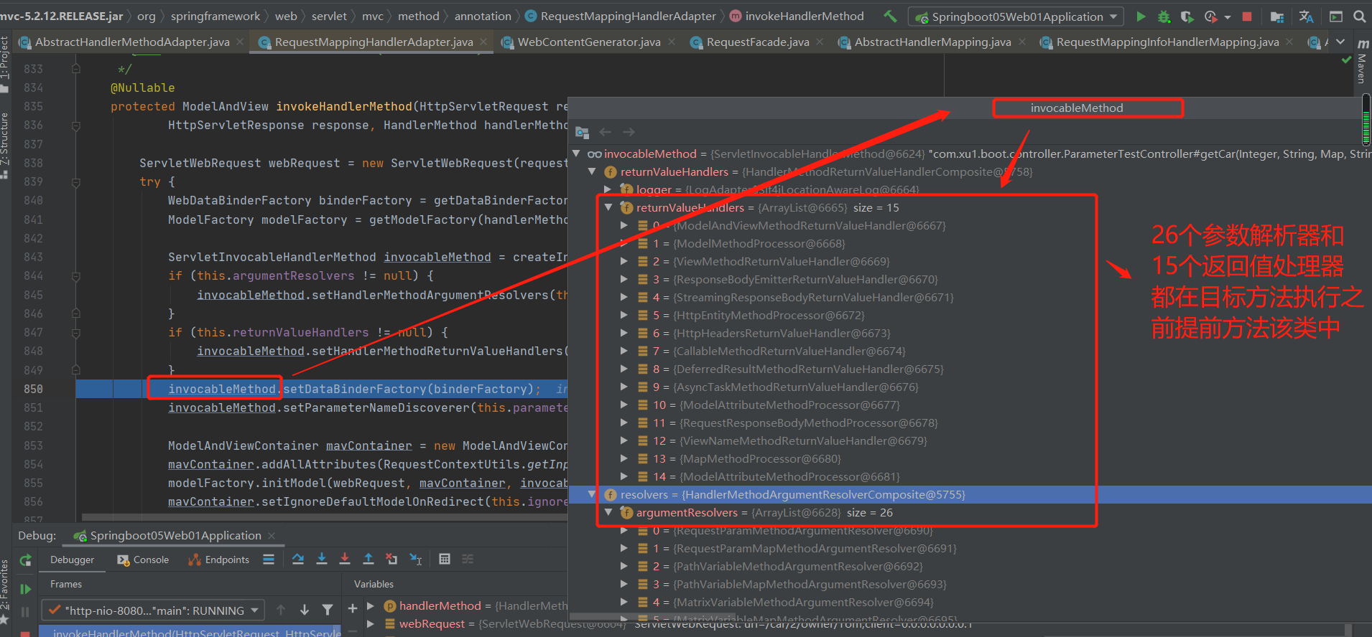Click the Step Into icon
The height and width of the screenshot is (637, 1372).
click(x=322, y=559)
